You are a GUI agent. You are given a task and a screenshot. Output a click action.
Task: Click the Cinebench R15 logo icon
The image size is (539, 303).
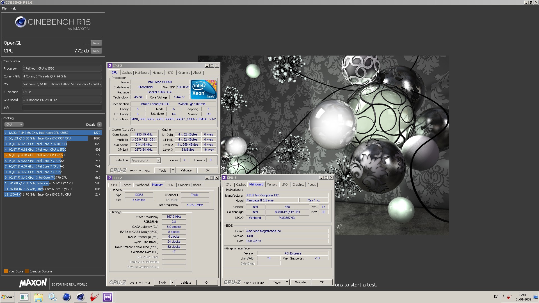21,22
